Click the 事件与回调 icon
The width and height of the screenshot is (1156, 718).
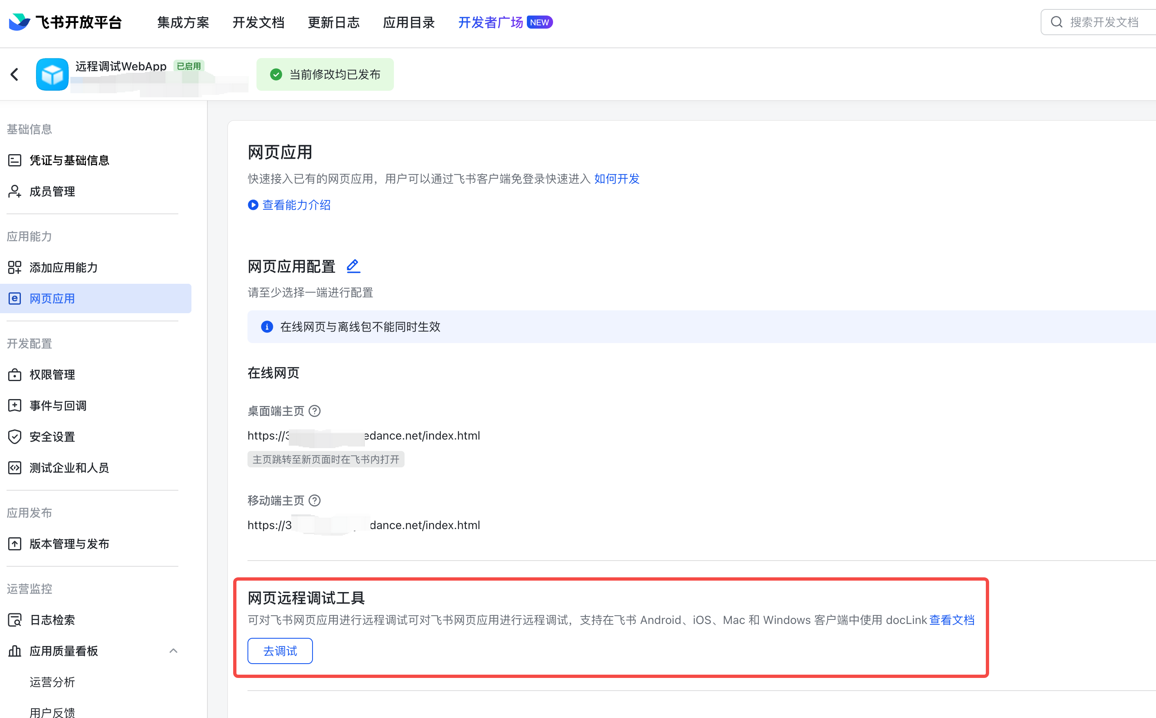15,406
